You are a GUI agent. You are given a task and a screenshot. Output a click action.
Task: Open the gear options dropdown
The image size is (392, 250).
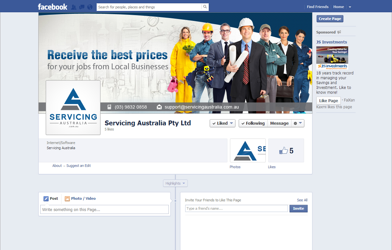tap(298, 123)
